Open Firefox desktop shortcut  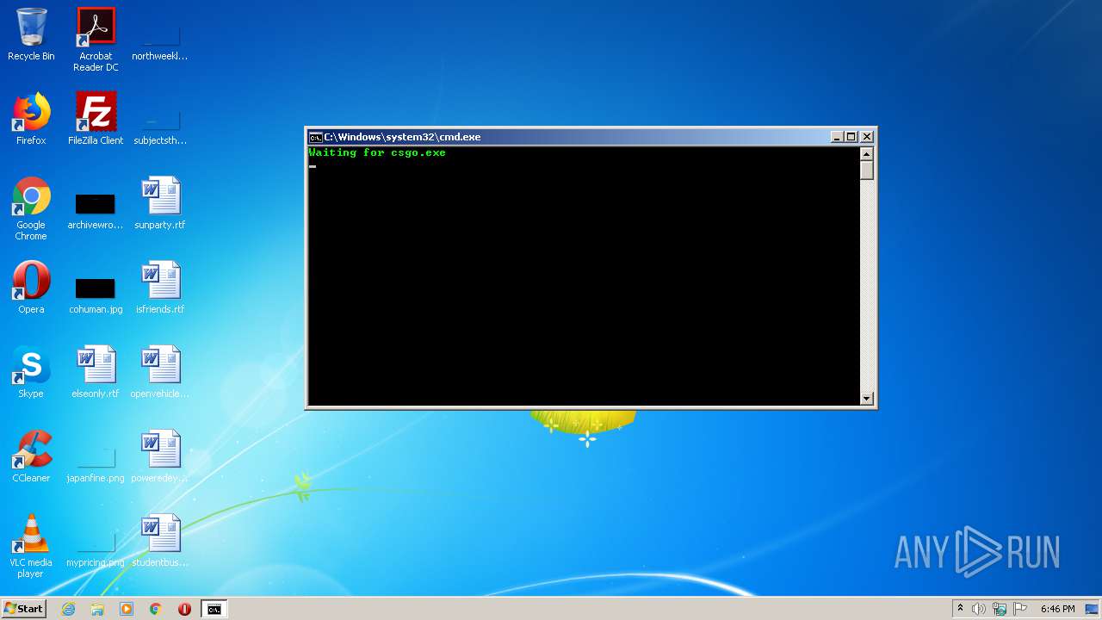pos(31,119)
